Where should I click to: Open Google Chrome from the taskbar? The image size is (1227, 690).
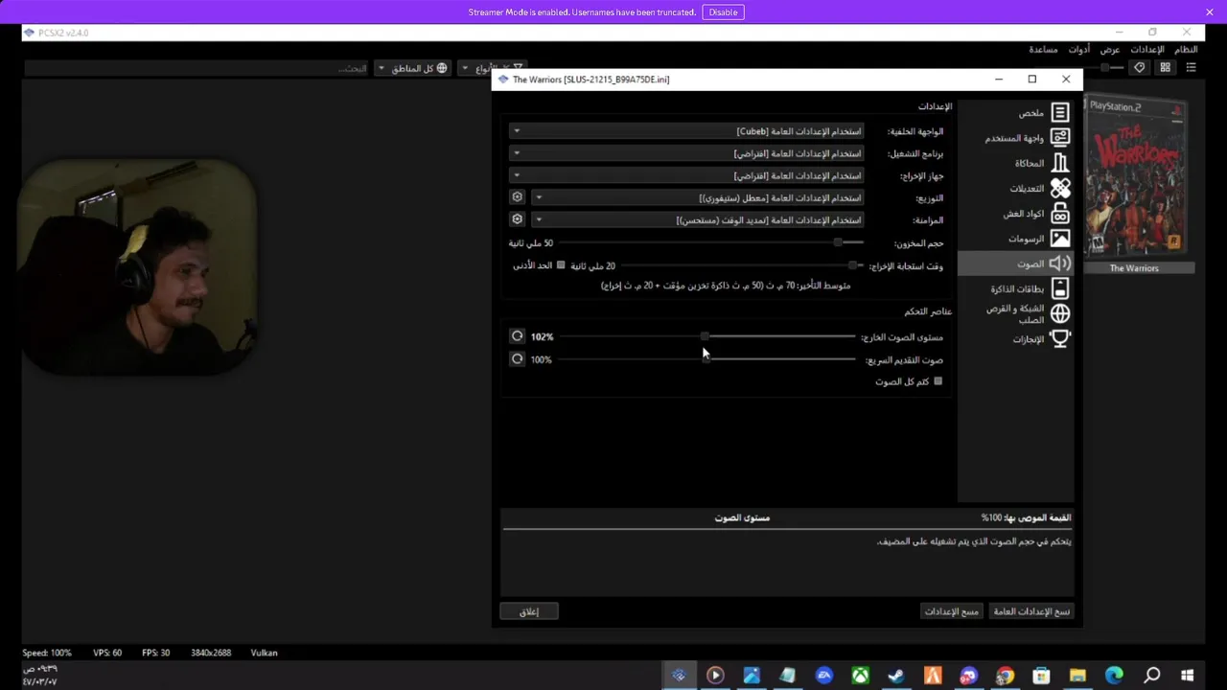[1005, 676]
